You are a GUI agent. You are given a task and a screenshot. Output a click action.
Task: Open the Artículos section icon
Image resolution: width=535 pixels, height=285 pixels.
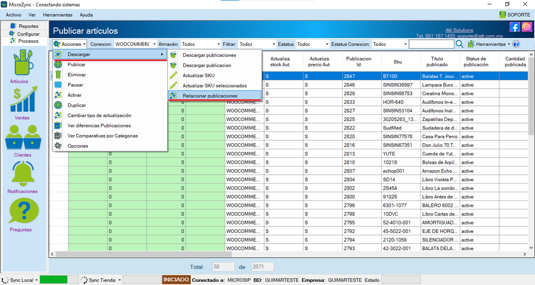(23, 63)
